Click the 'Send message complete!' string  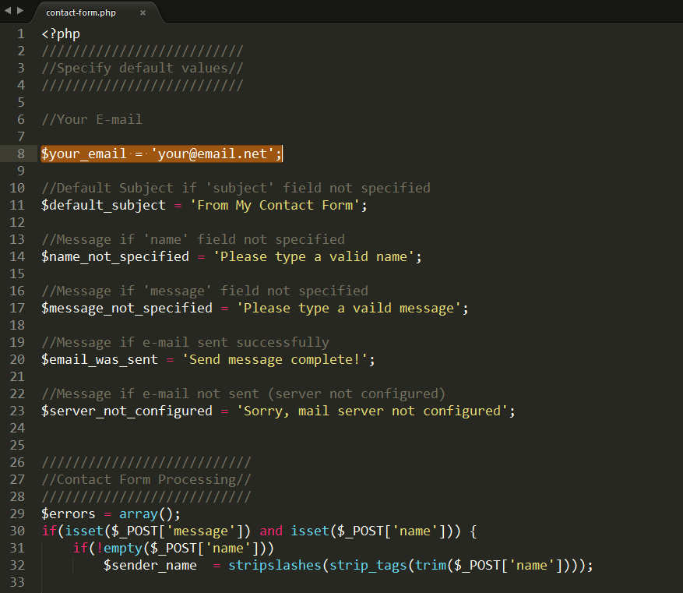pos(274,359)
